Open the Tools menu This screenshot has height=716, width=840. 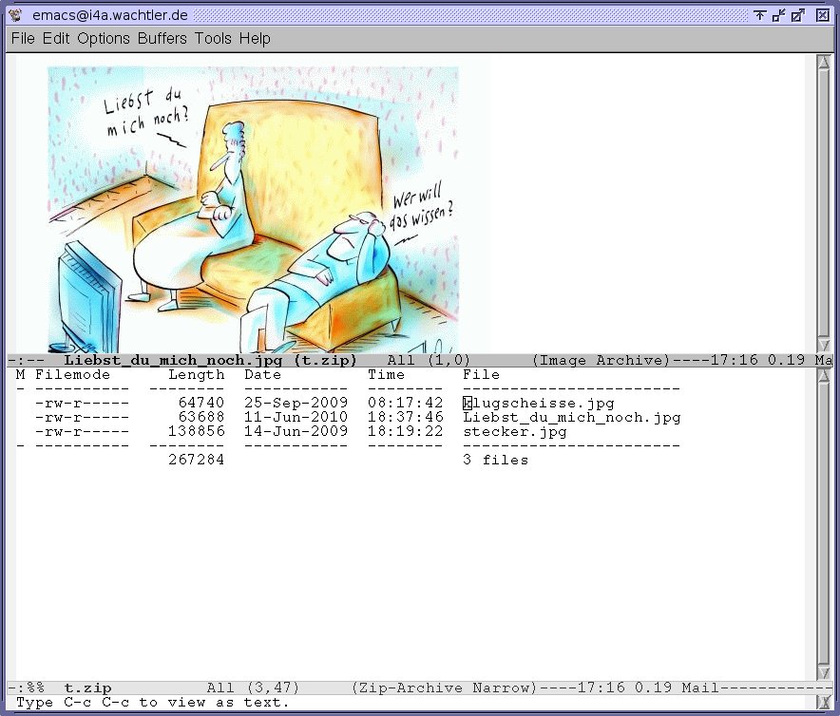click(x=213, y=39)
